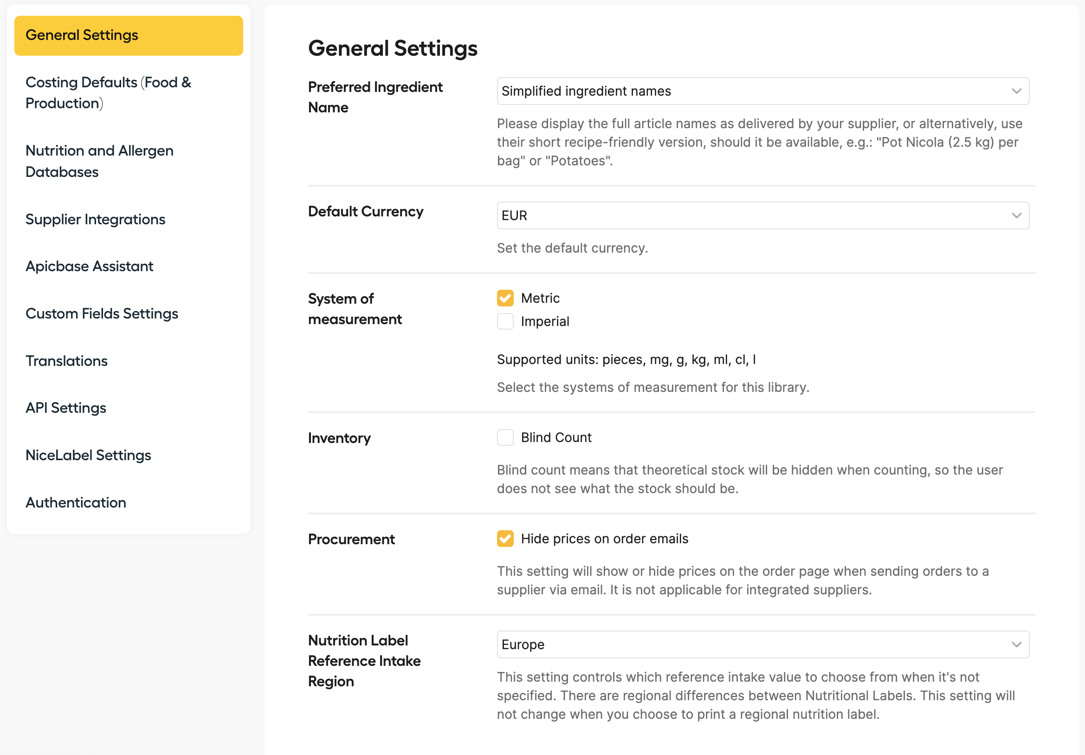Open NiceLabel Settings
1085x755 pixels.
(x=88, y=455)
